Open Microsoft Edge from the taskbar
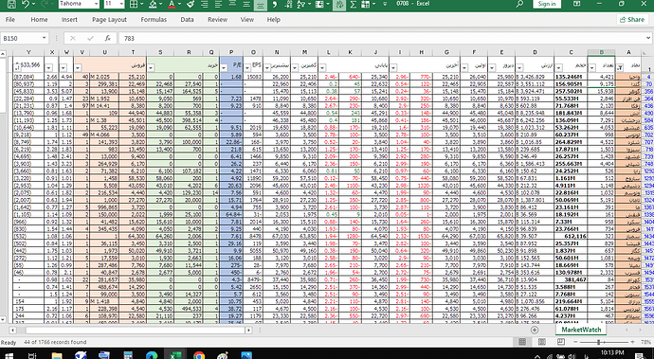The width and height of the screenshot is (654, 359). [152, 355]
